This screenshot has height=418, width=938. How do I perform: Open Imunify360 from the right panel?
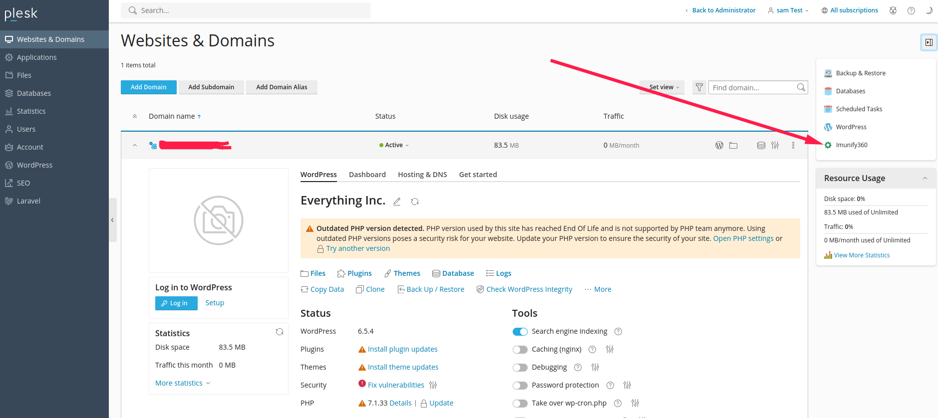pyautogui.click(x=852, y=145)
